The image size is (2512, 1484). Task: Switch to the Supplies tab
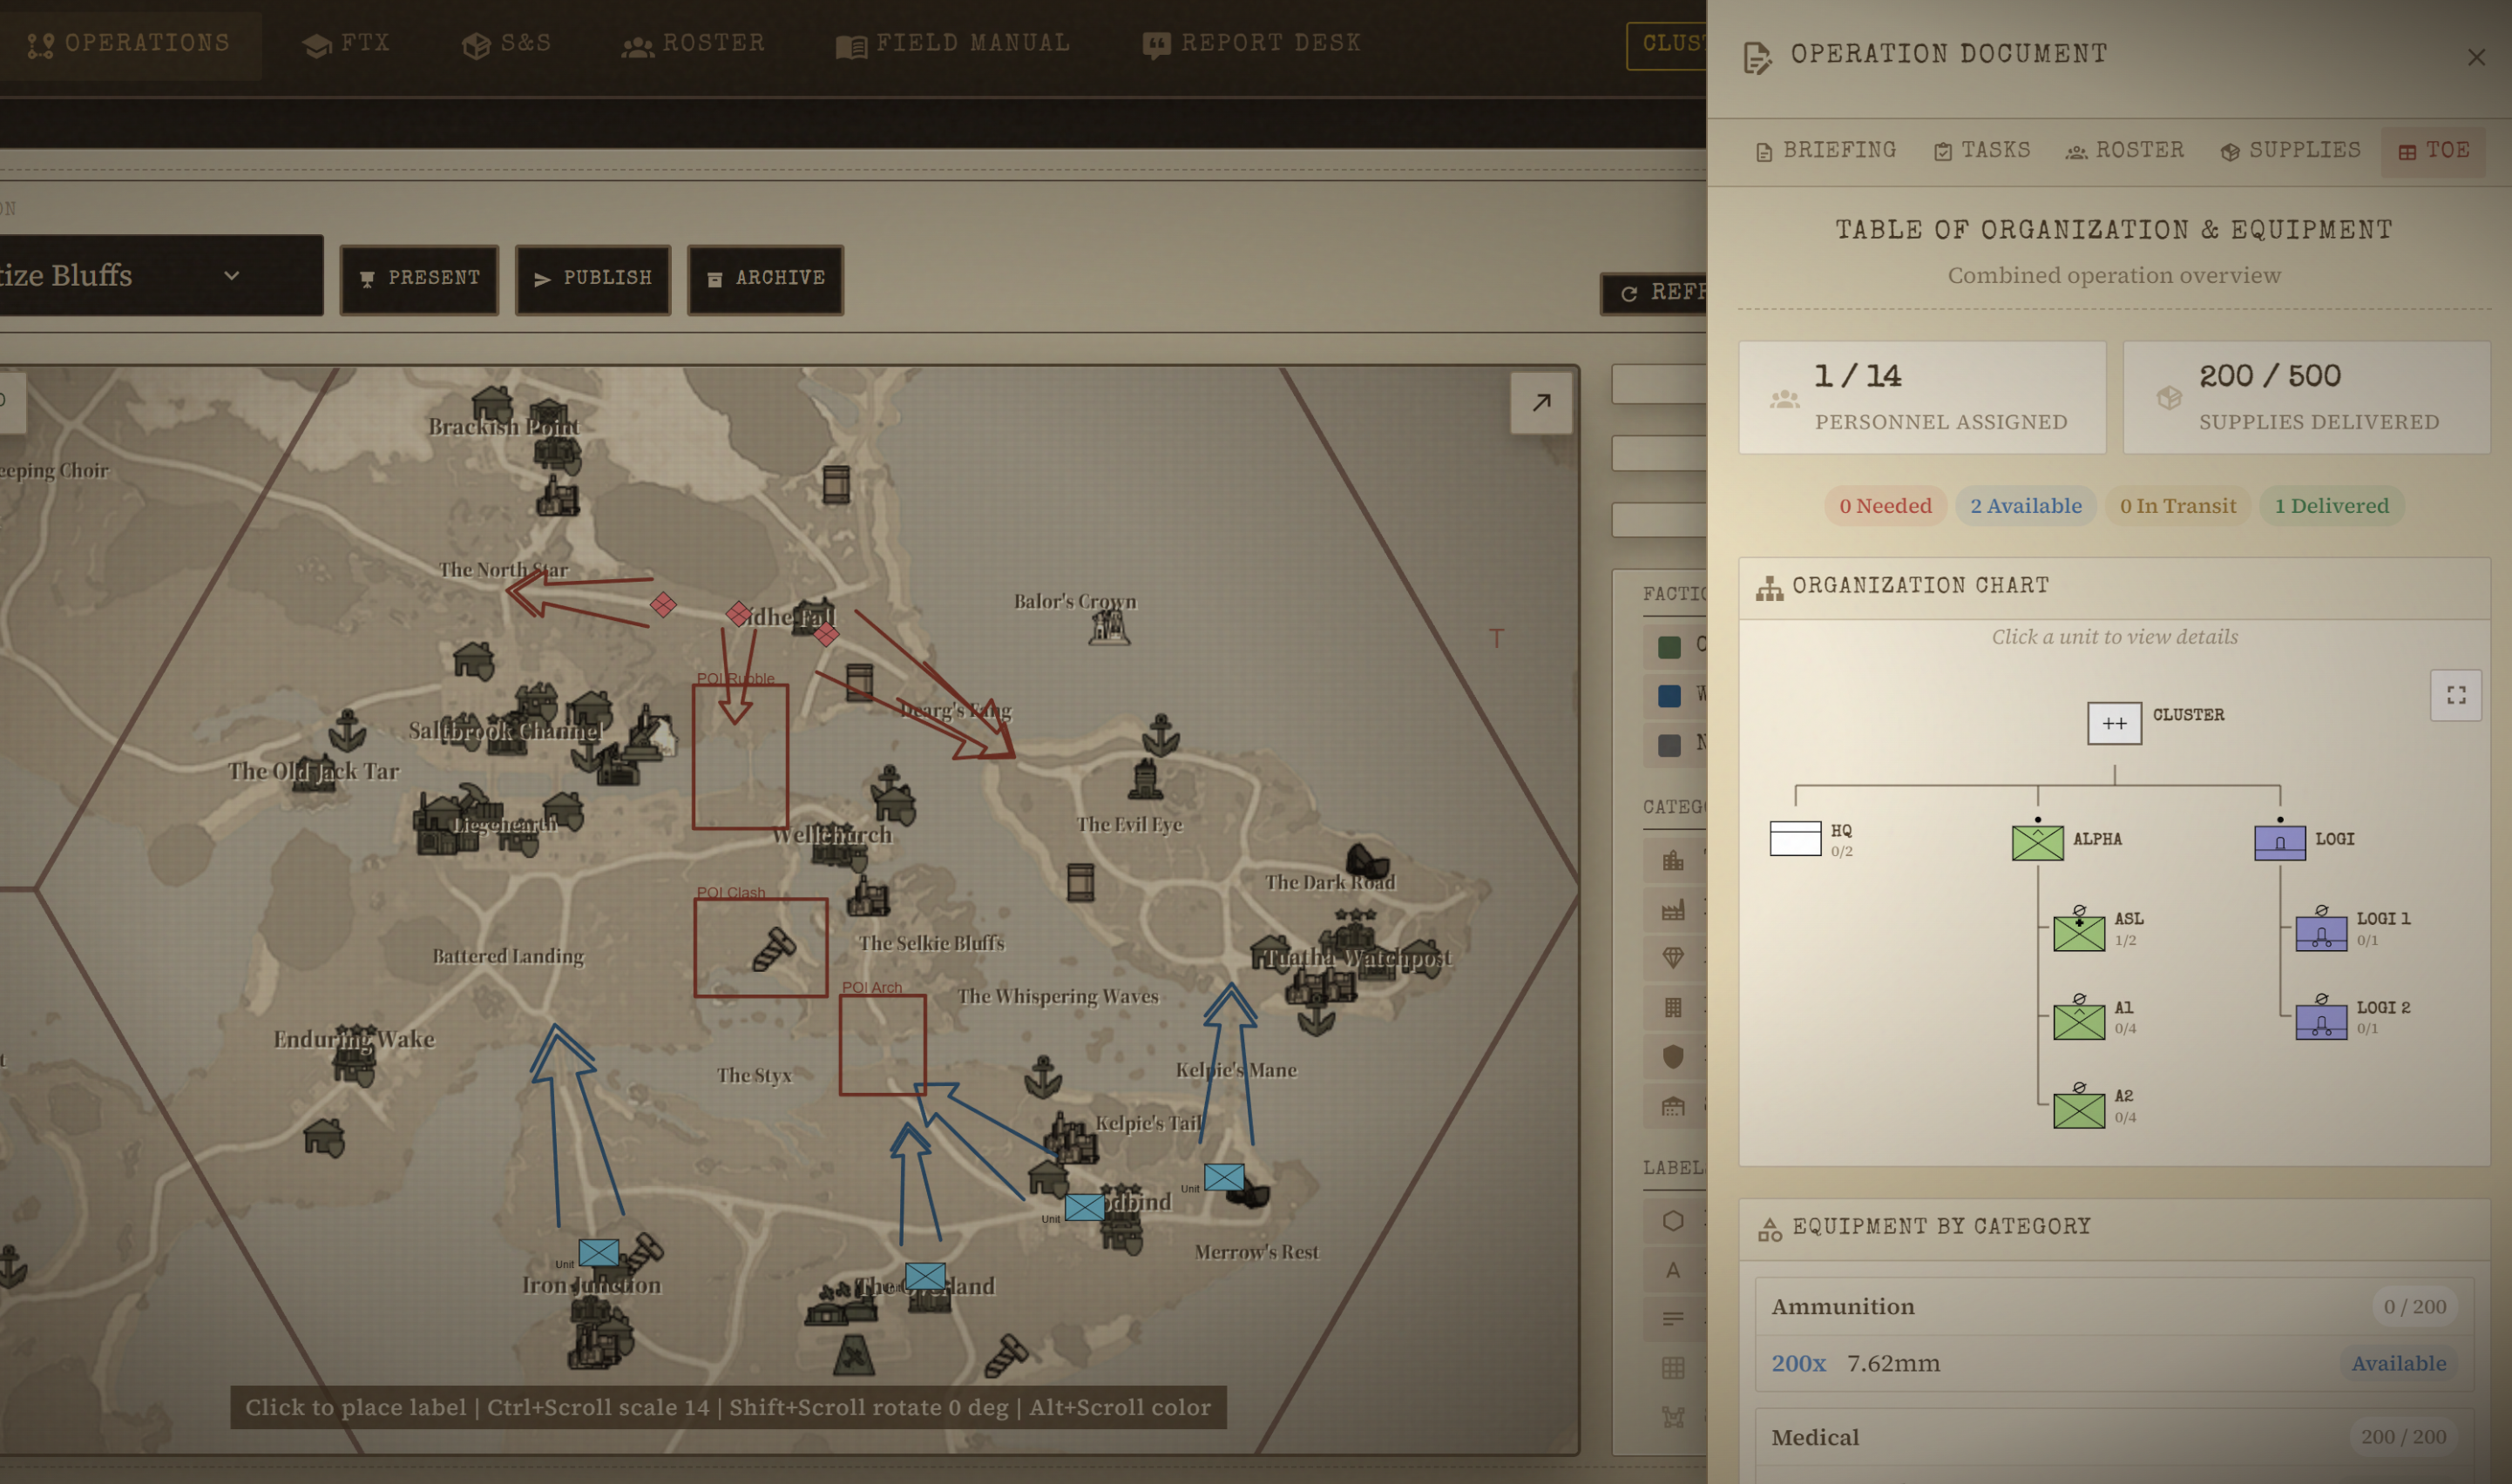[x=2290, y=151]
